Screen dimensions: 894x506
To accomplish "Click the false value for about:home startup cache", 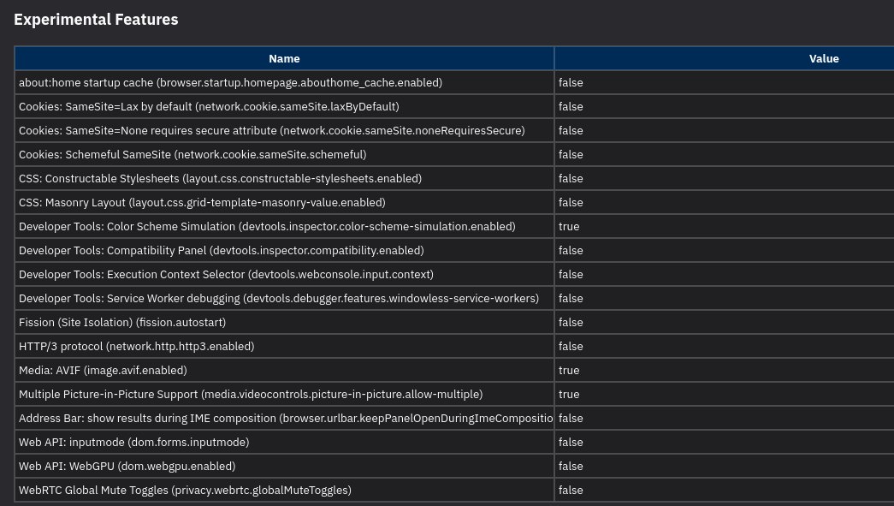I will (571, 83).
